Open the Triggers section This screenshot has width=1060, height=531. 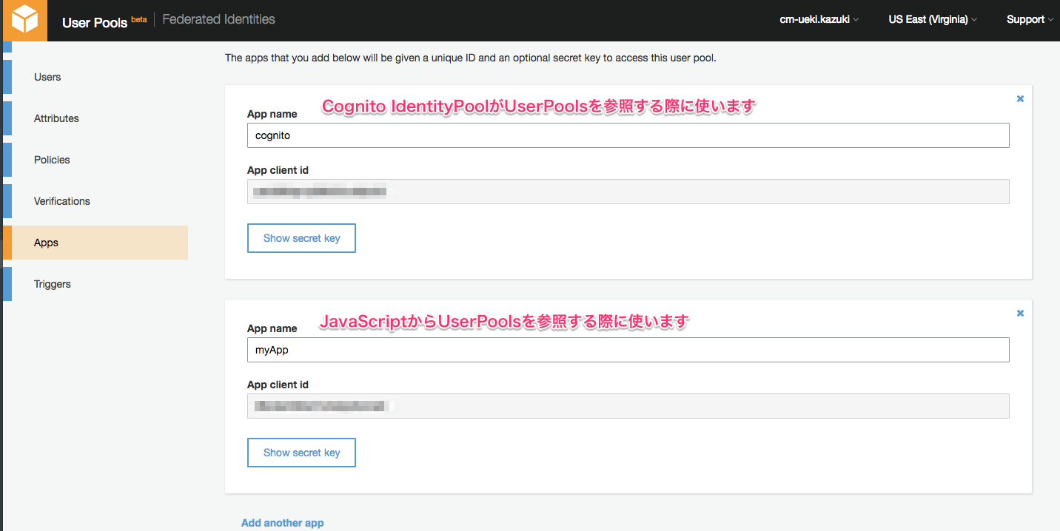point(52,283)
